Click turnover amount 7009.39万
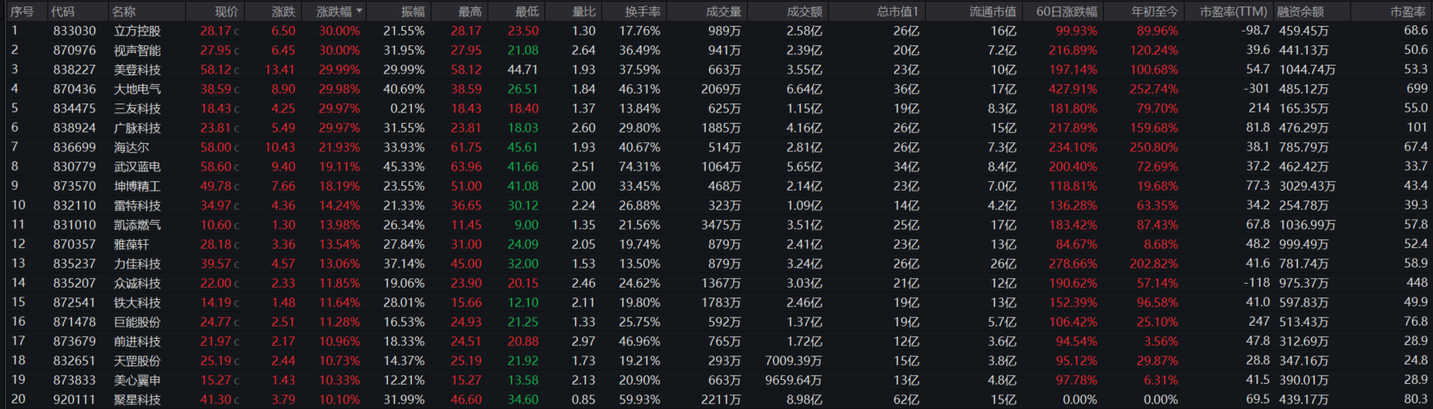Viewport: 1433px width, 409px height. (794, 361)
